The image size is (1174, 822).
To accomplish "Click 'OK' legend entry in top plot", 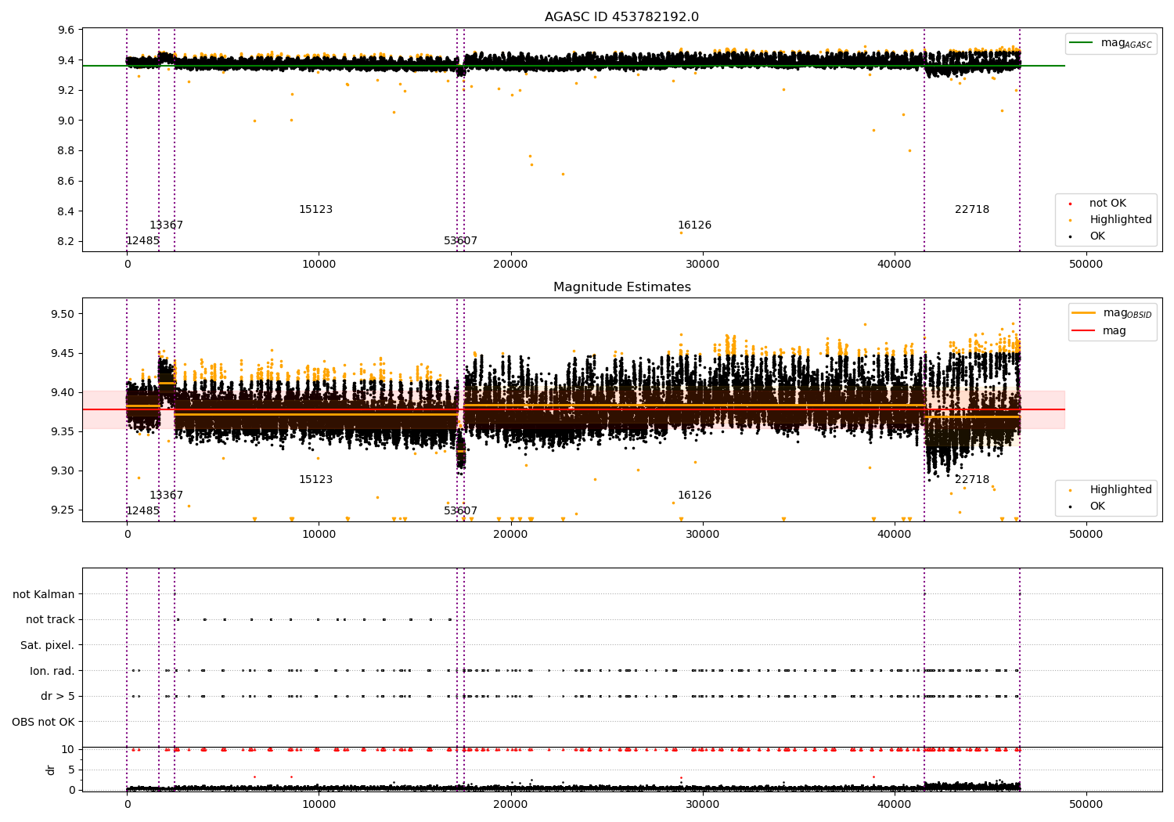I will (x=1097, y=236).
